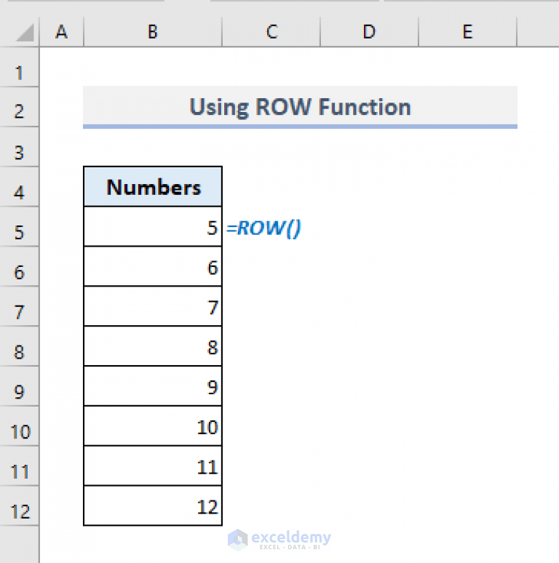
Task: Select cell B6 containing value 6
Action: tap(153, 266)
